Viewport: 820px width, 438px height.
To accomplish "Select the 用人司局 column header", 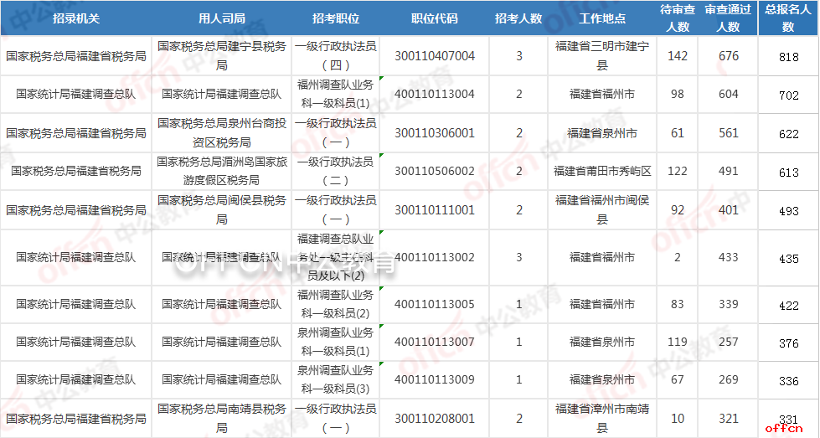I will (221, 18).
